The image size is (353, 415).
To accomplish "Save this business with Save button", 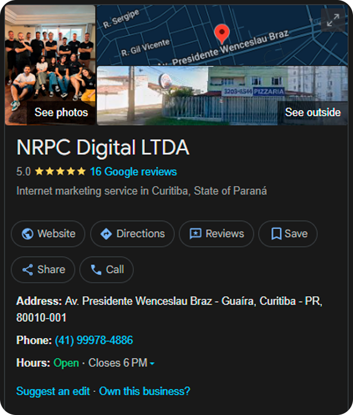I will click(288, 234).
